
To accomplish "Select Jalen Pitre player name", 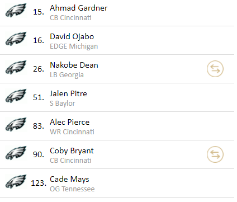I will click(68, 93).
